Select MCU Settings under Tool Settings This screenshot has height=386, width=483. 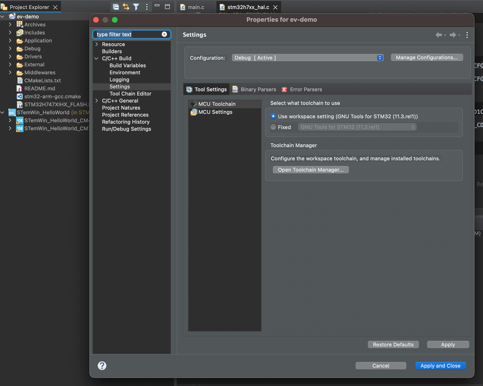[215, 112]
